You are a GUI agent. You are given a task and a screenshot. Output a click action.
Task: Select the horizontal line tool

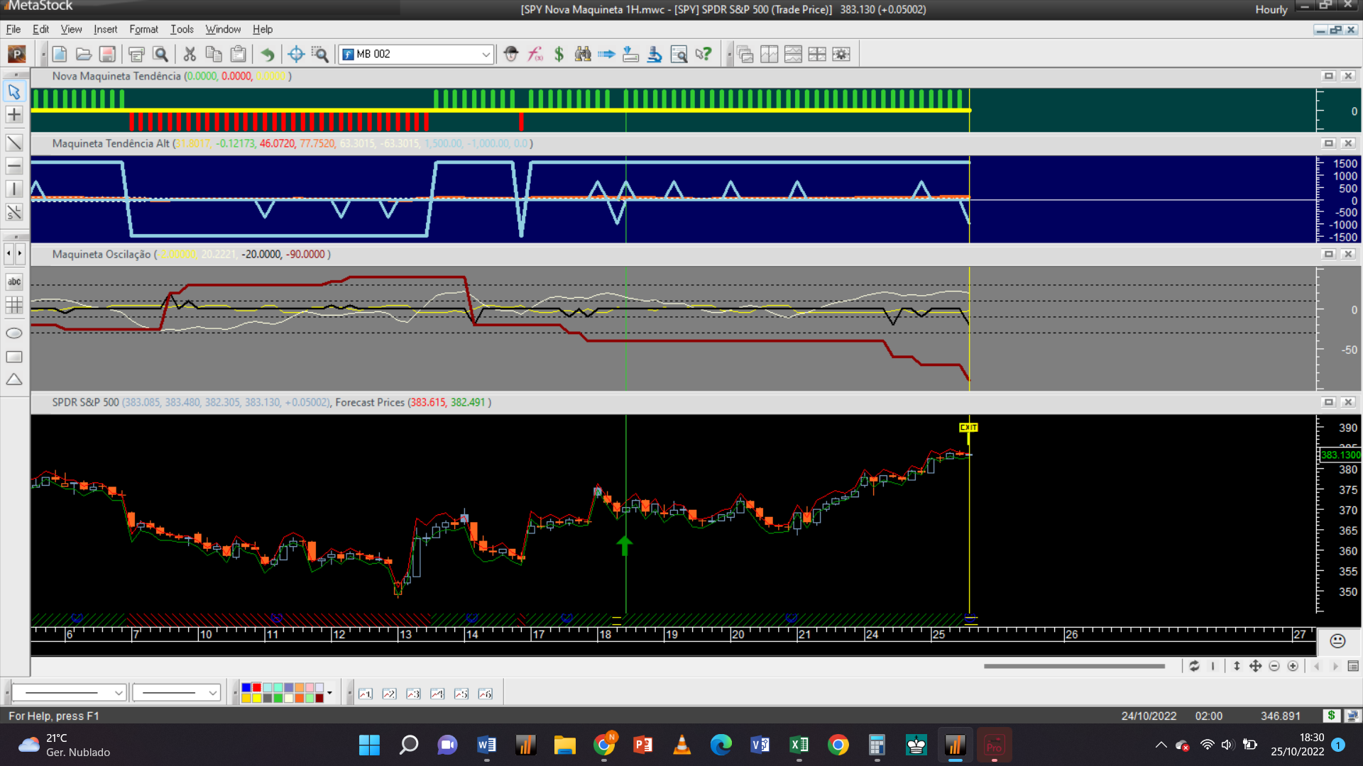[14, 166]
